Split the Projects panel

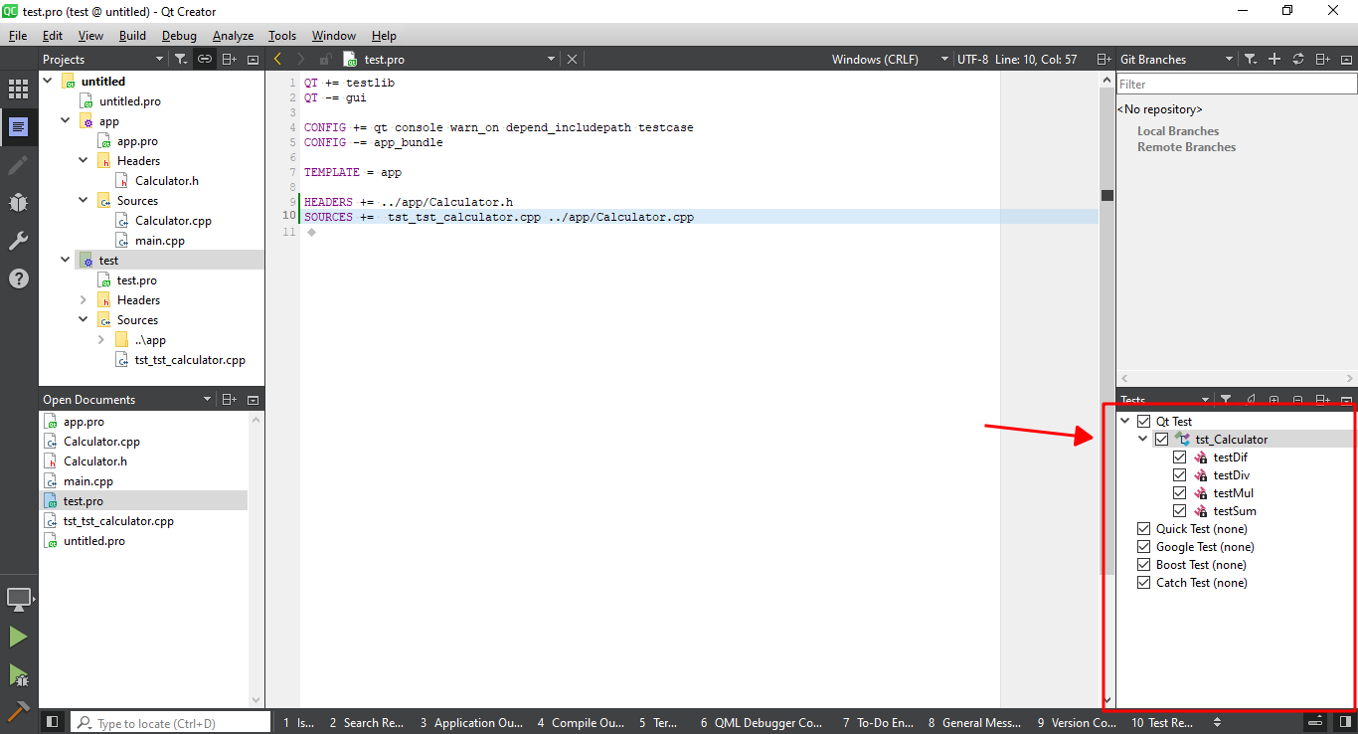coord(229,60)
